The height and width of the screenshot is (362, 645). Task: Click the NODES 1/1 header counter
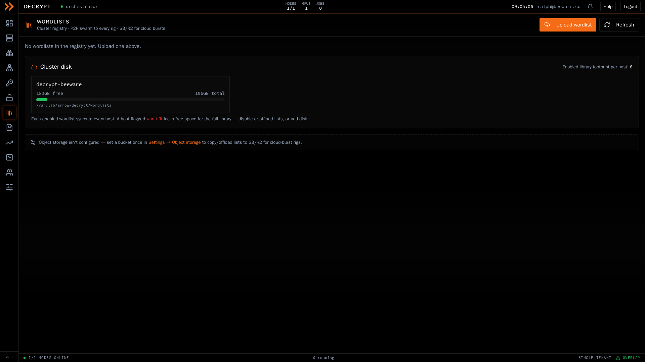tap(291, 6)
